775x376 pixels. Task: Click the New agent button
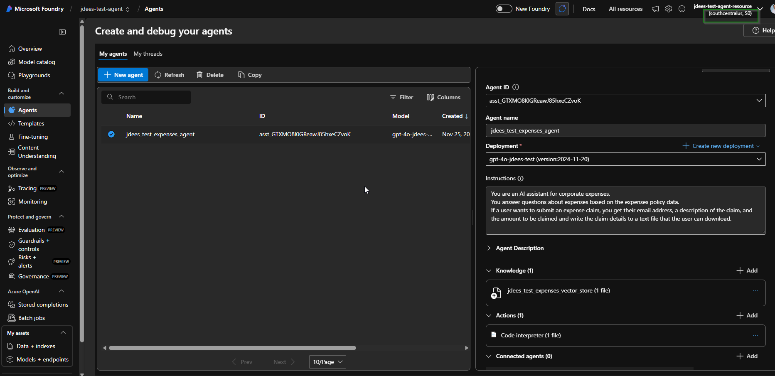coord(123,75)
